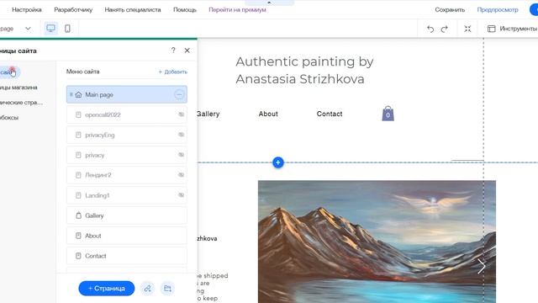Open the Настройка menu
Viewport: 538px width, 303px height.
click(x=27, y=9)
